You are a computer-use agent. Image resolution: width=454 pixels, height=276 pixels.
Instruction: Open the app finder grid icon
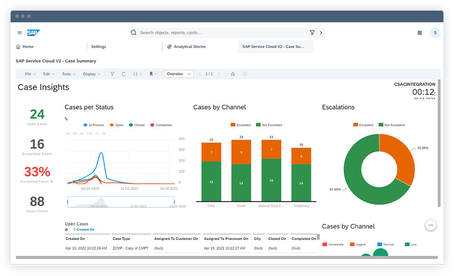coord(420,32)
